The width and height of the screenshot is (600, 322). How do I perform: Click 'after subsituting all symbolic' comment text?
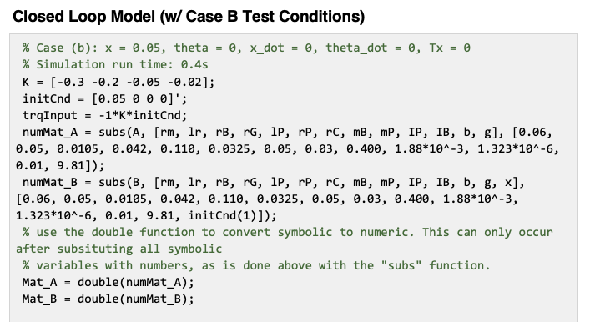(118, 249)
